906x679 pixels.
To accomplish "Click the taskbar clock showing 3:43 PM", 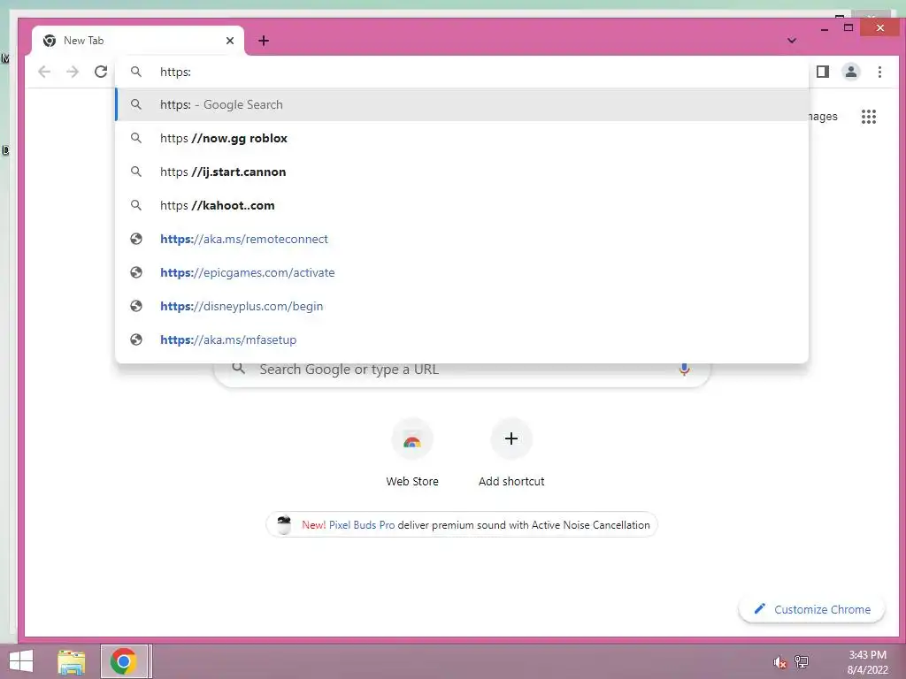I will pyautogui.click(x=867, y=661).
